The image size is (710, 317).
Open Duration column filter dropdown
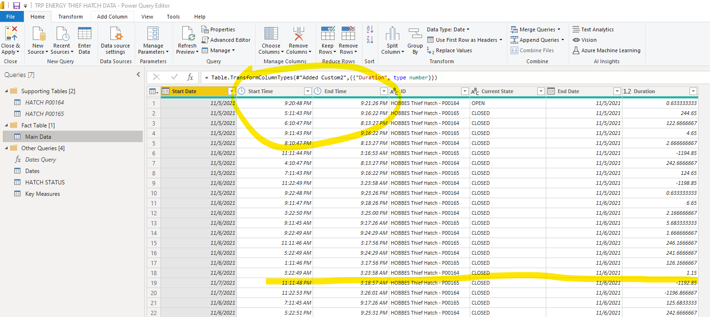pyautogui.click(x=693, y=91)
